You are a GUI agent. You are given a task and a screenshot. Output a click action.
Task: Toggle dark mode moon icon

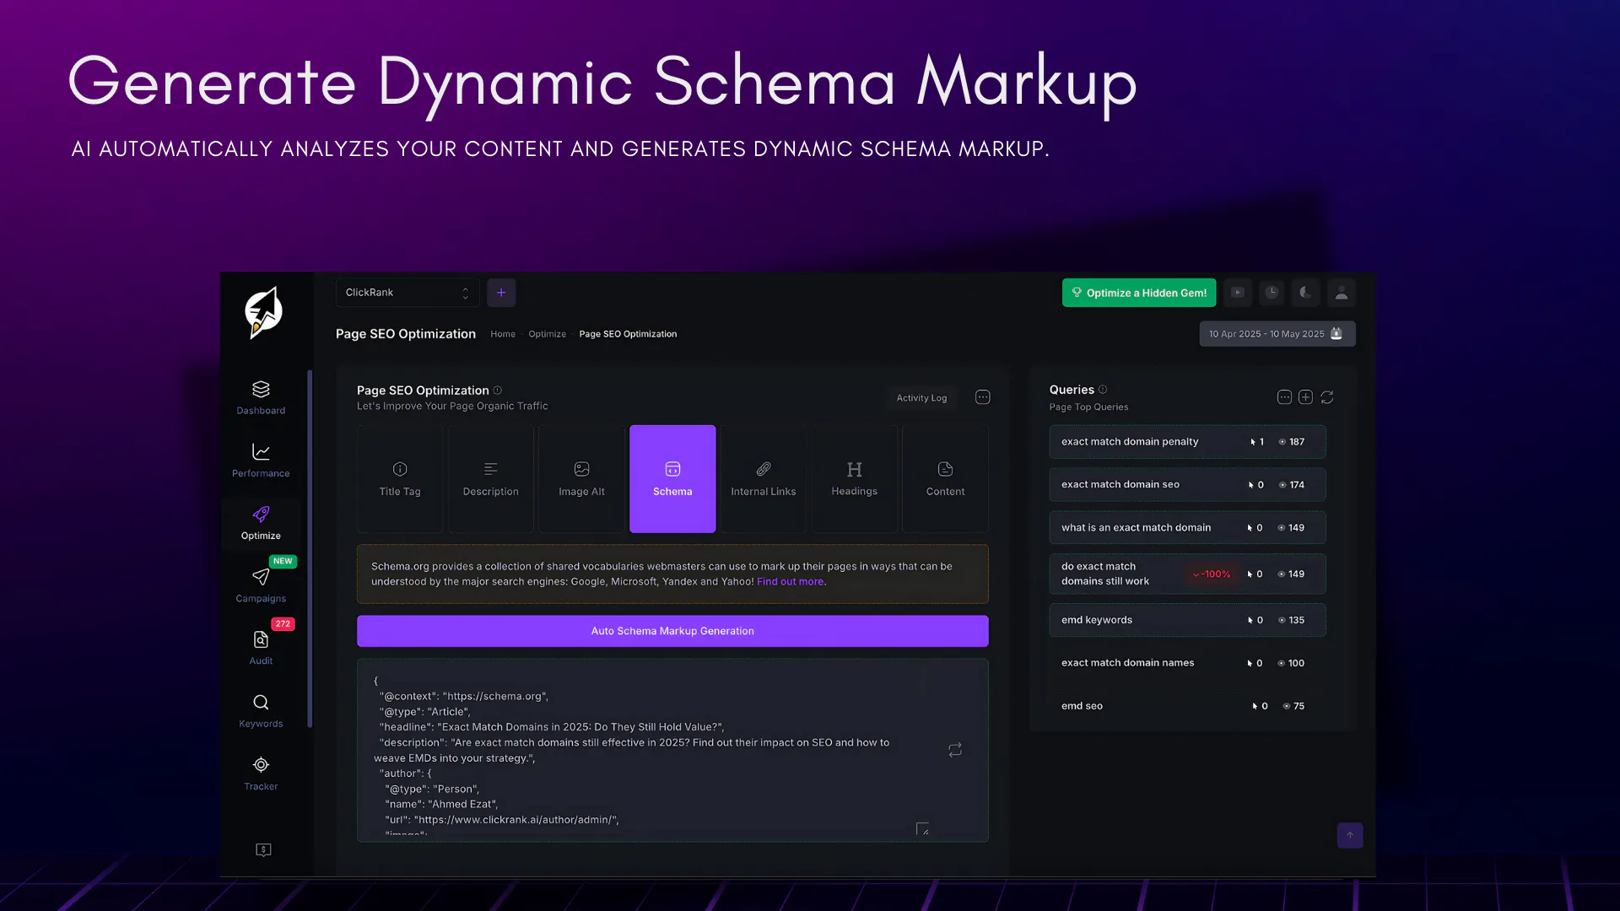point(1306,293)
